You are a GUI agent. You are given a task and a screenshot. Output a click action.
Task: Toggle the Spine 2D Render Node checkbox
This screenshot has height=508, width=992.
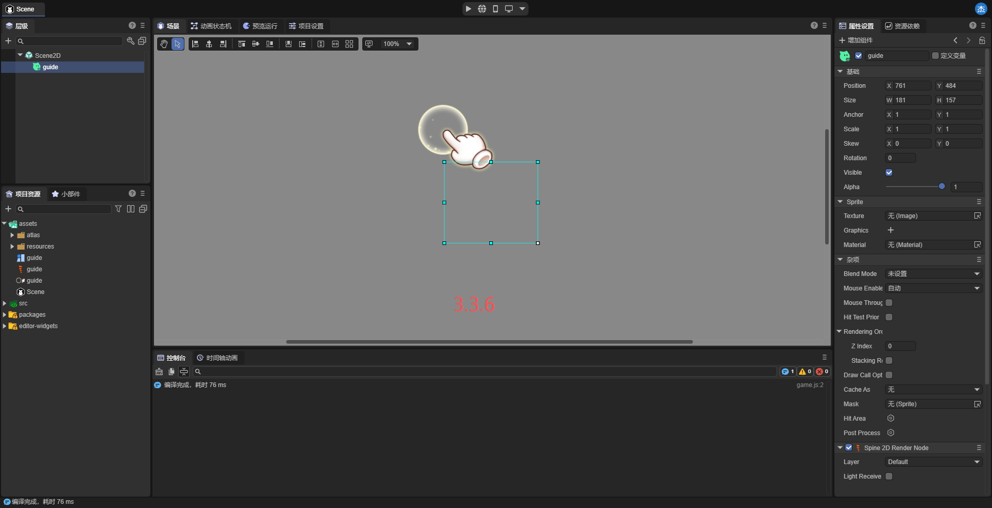click(848, 448)
